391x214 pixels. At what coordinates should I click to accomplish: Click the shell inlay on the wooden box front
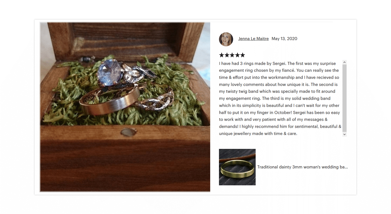[129, 132]
